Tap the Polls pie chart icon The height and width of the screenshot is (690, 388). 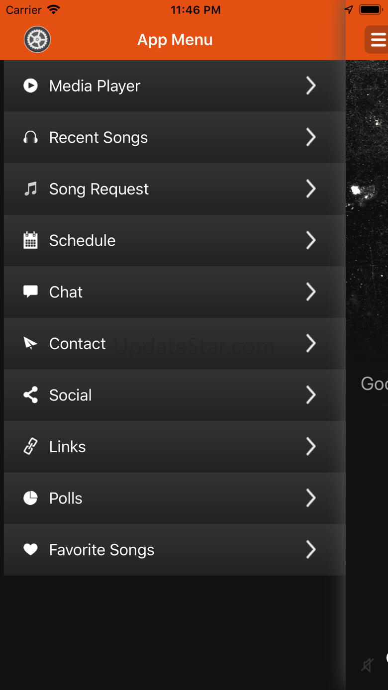30,498
